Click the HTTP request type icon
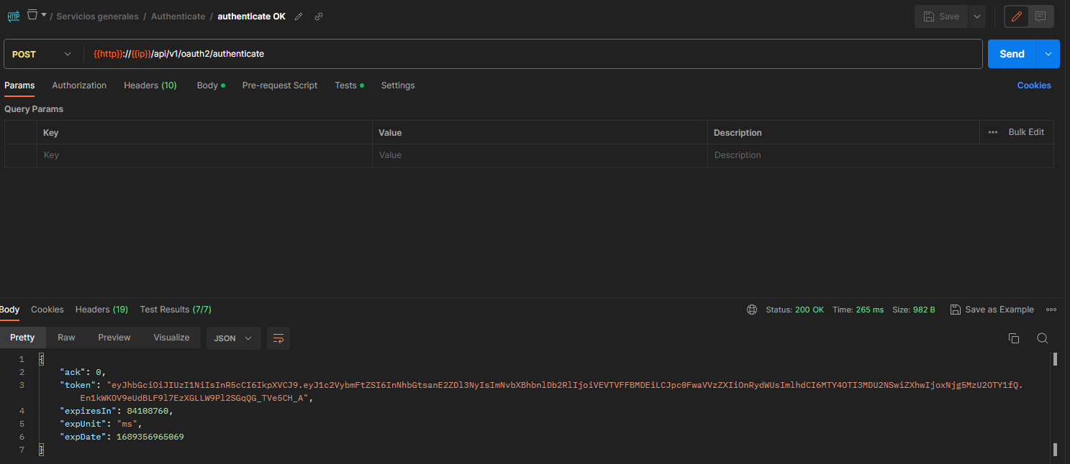 click(14, 16)
